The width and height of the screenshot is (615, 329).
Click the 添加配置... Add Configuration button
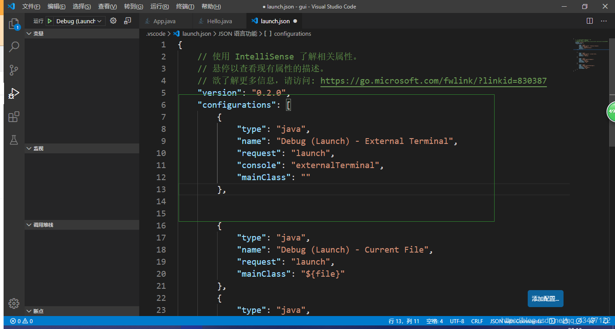[x=545, y=299]
